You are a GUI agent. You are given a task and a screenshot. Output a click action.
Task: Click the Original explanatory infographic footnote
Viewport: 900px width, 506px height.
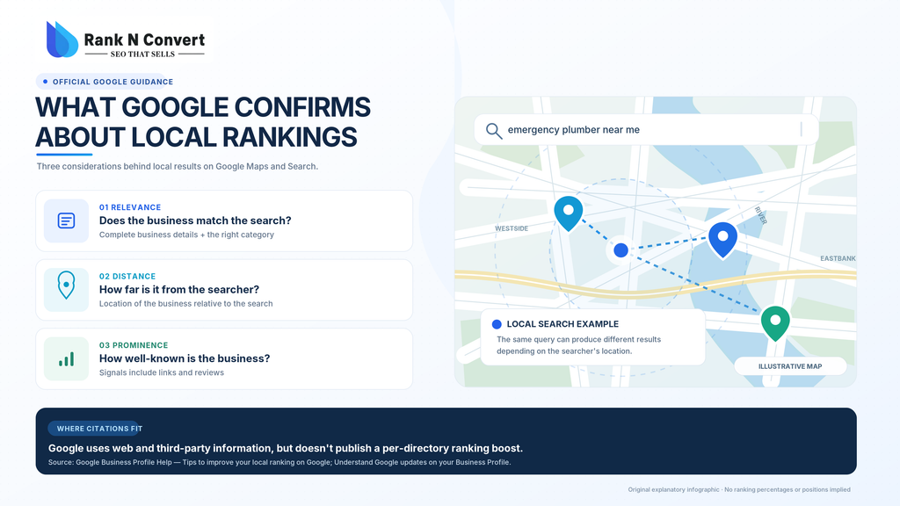(739, 489)
